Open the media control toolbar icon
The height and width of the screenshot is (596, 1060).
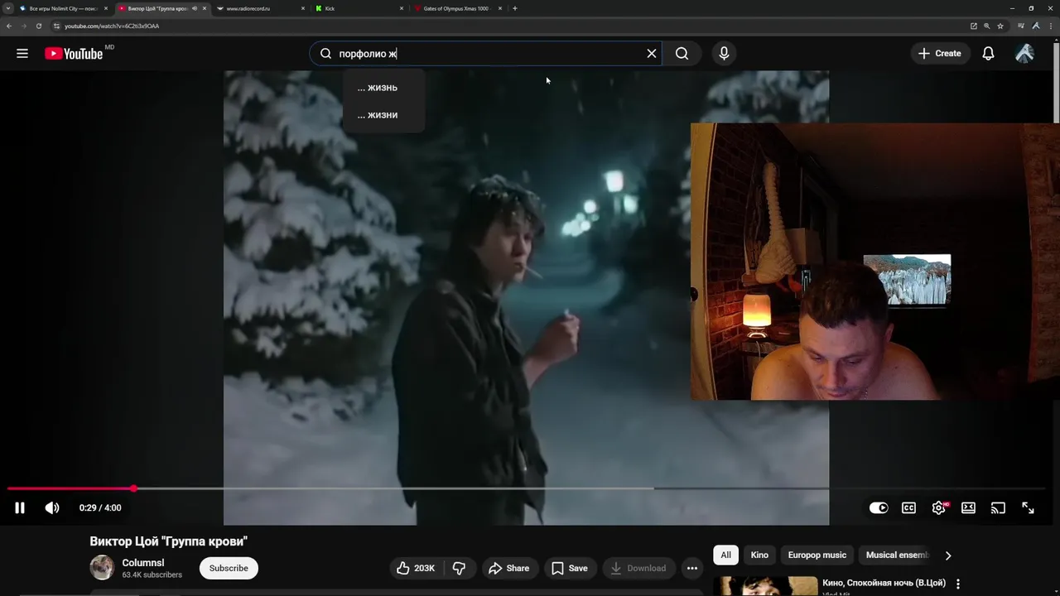point(1022,26)
